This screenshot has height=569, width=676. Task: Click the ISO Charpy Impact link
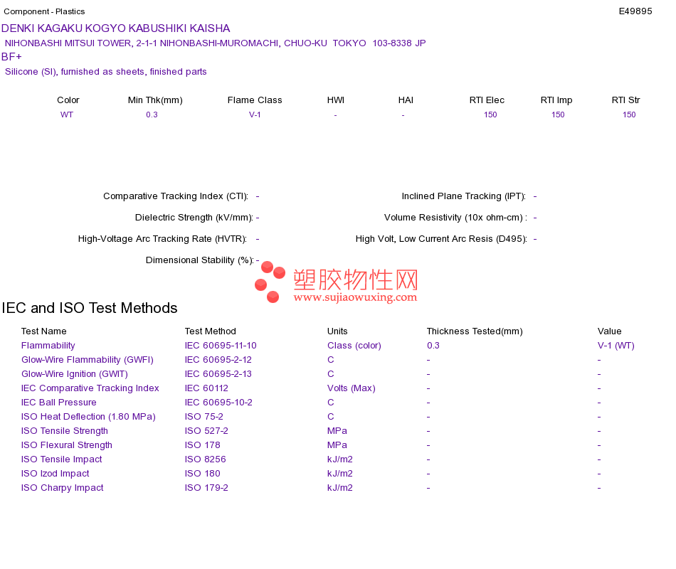tap(62, 487)
